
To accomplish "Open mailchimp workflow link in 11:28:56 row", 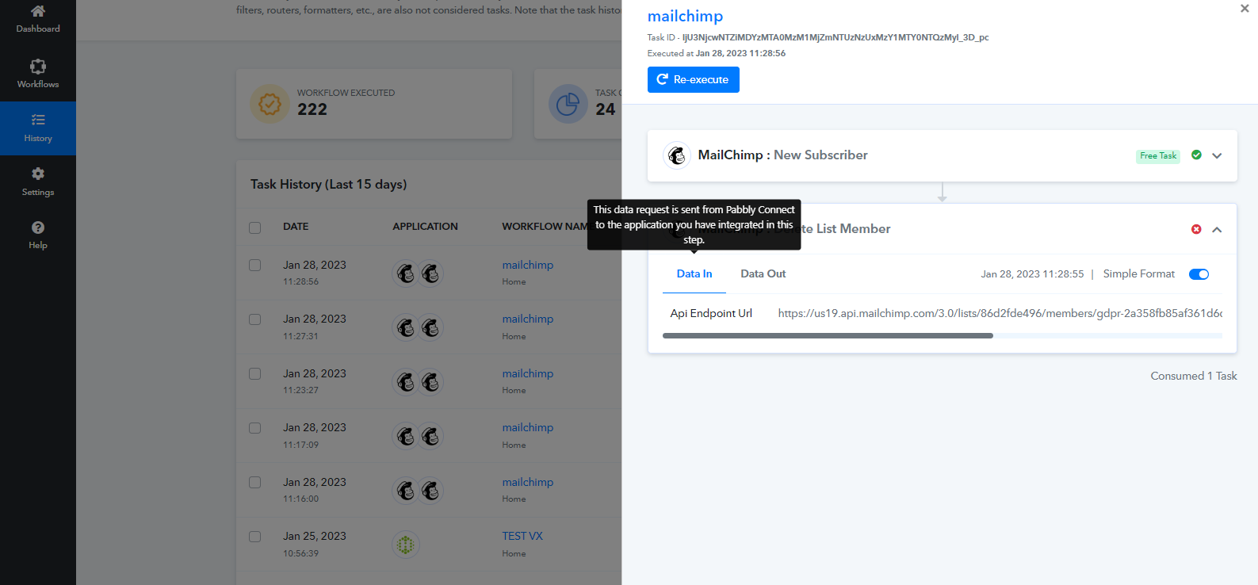I will [528, 265].
